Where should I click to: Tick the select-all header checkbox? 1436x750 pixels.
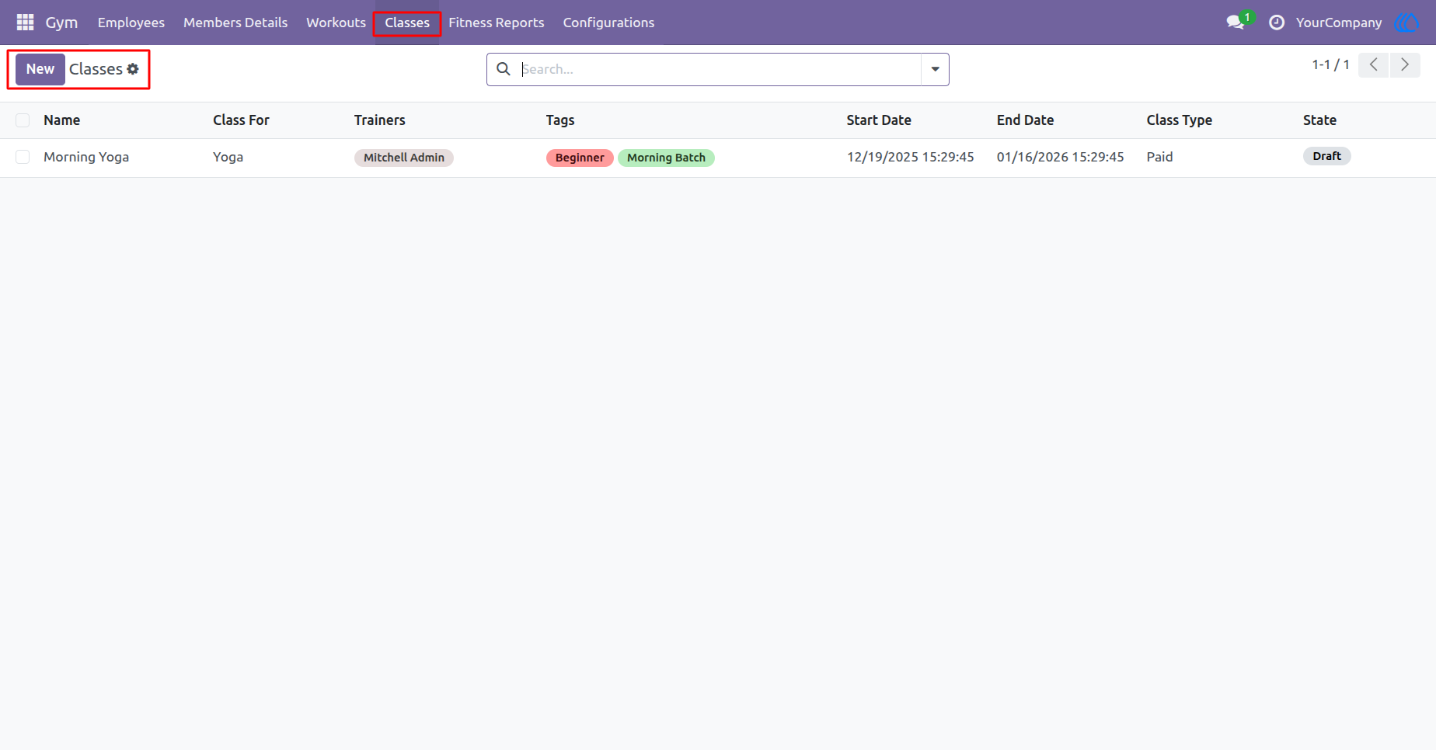point(23,120)
